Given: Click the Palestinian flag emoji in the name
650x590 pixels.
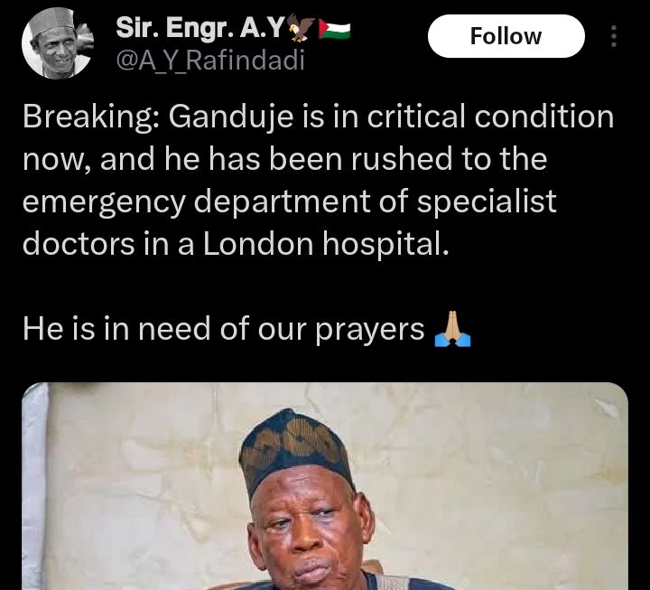Looking at the screenshot, I should (x=335, y=29).
